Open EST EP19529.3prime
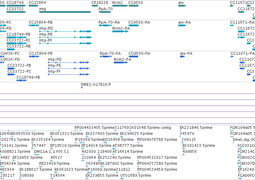 point(65,146)
